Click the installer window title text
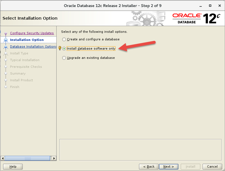 (x=113, y=6)
